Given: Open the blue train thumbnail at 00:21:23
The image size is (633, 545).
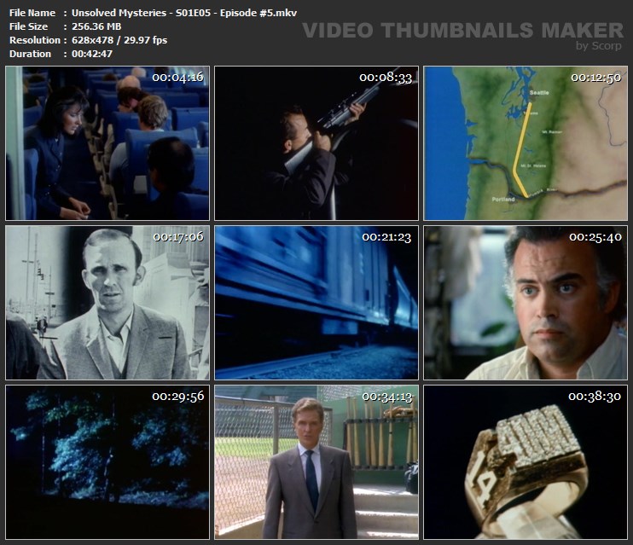Looking at the screenshot, I should tap(316, 303).
